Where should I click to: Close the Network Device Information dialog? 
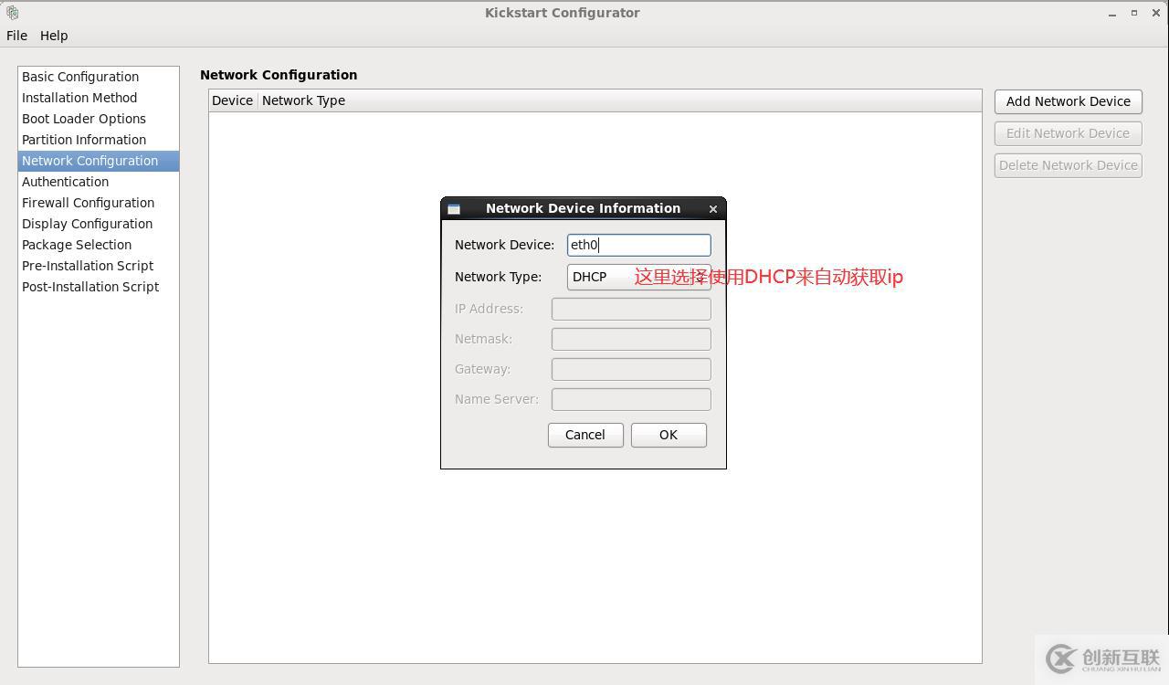pyautogui.click(x=713, y=209)
